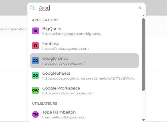Viewport: 167px width, 123px height.
Task: Click the magnifying glass search icon
Action: click(32, 8)
